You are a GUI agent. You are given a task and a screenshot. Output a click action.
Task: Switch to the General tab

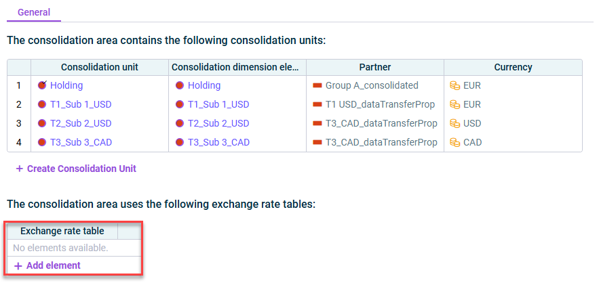pos(34,12)
